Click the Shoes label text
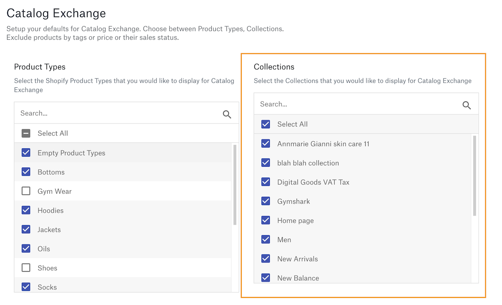 [x=47, y=268]
